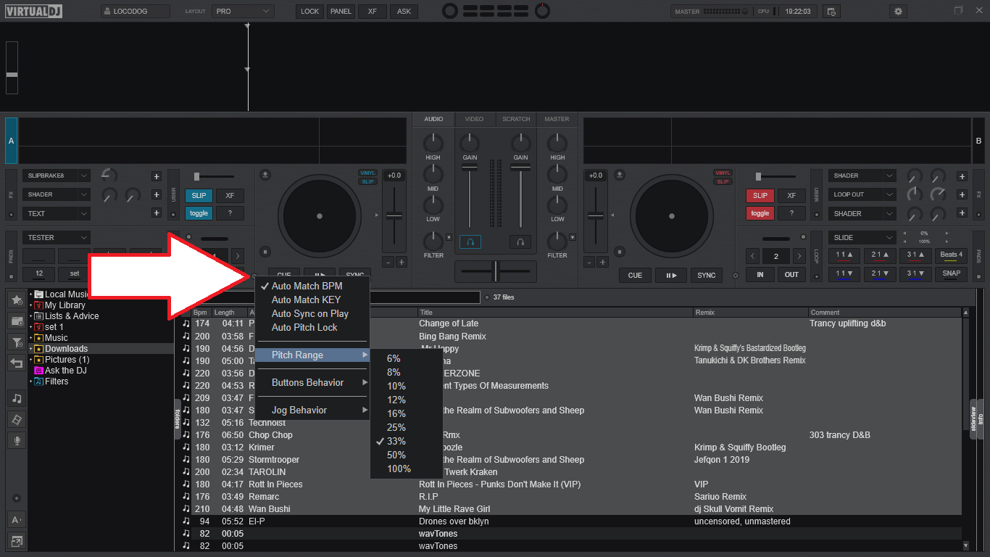This screenshot has width=990, height=557.
Task: Click deck B CUE button
Action: tap(635, 275)
